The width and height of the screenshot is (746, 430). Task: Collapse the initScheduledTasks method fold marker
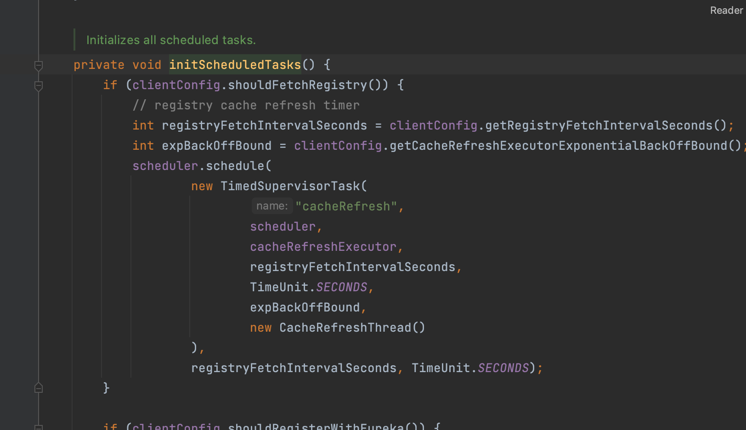pos(39,66)
